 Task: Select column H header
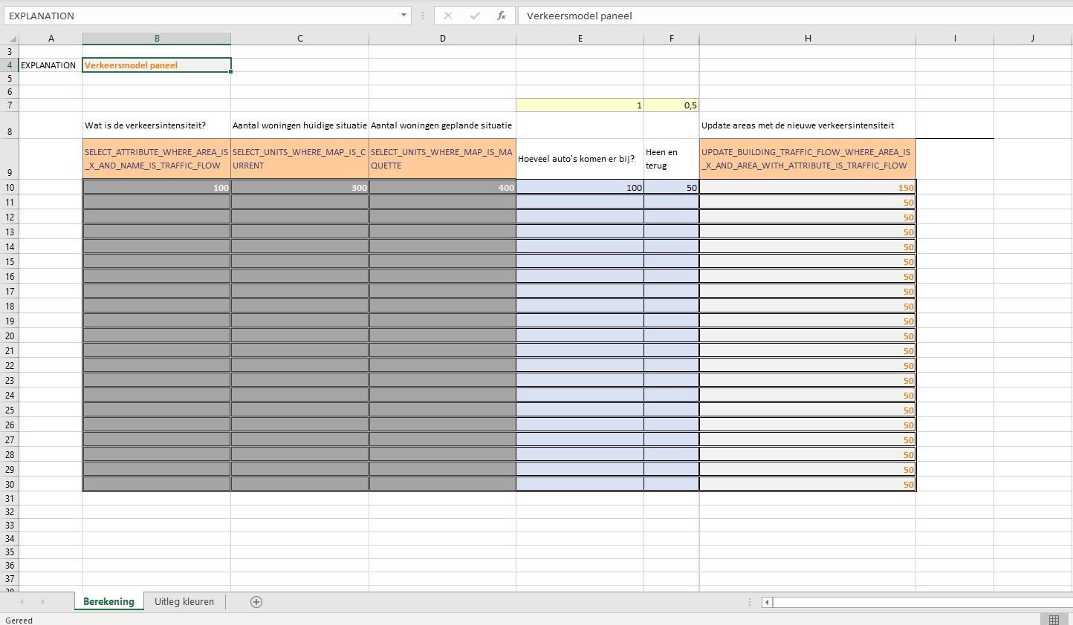pos(807,39)
